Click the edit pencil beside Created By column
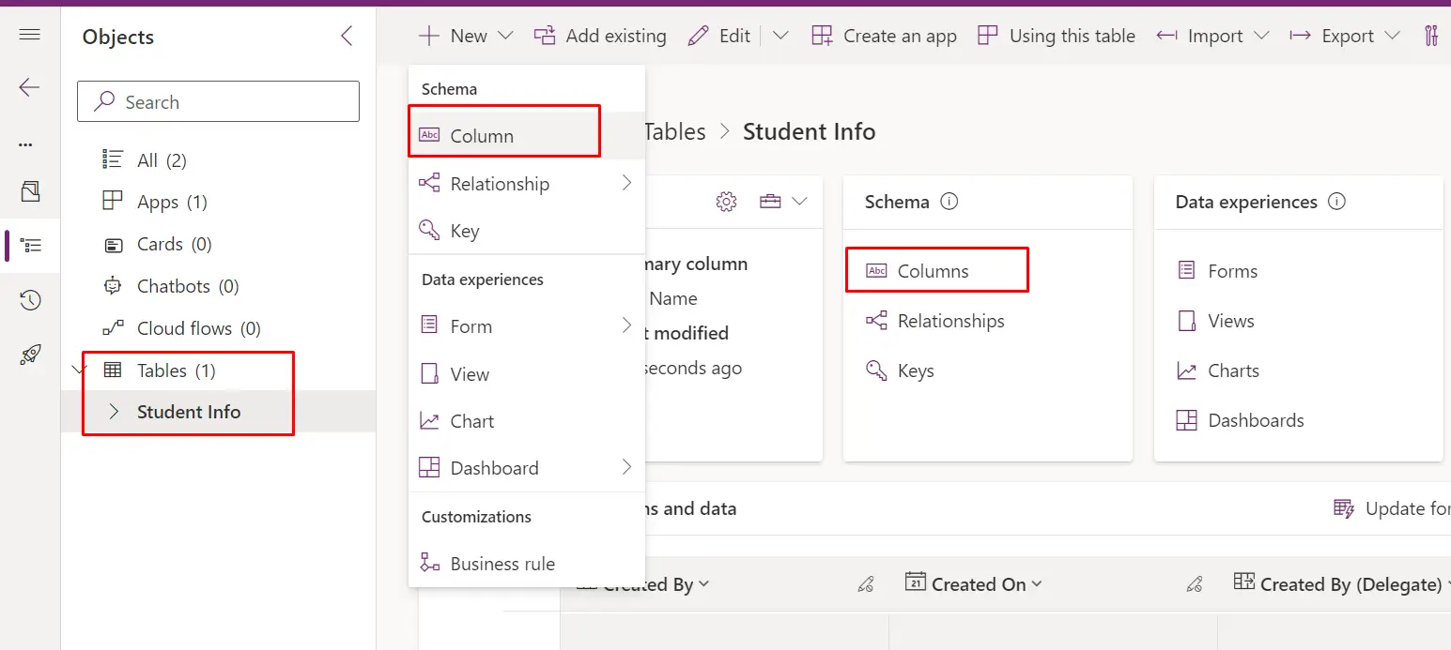This screenshot has height=650, width=1451. coord(865,583)
